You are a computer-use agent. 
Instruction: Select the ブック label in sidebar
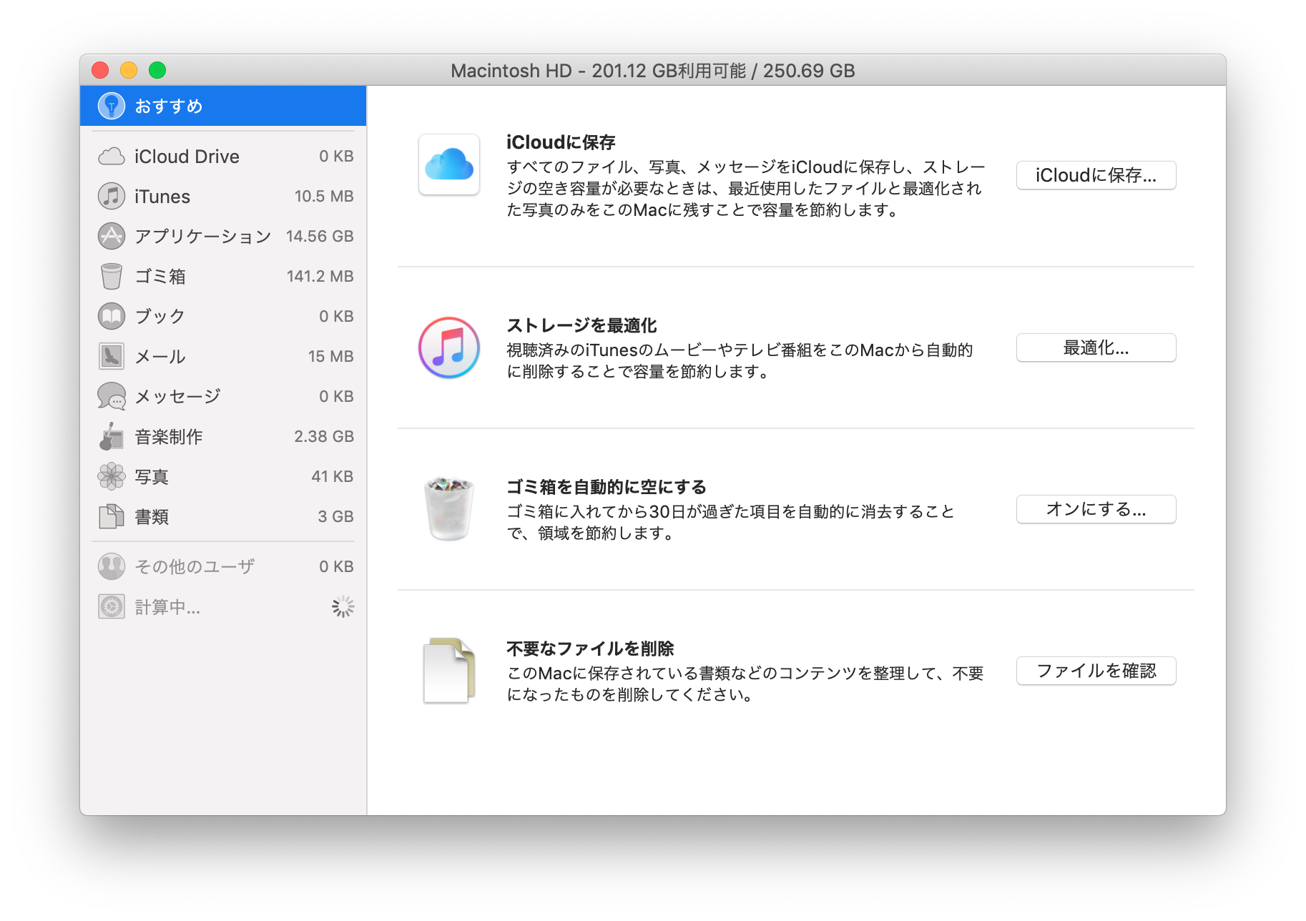tap(160, 316)
